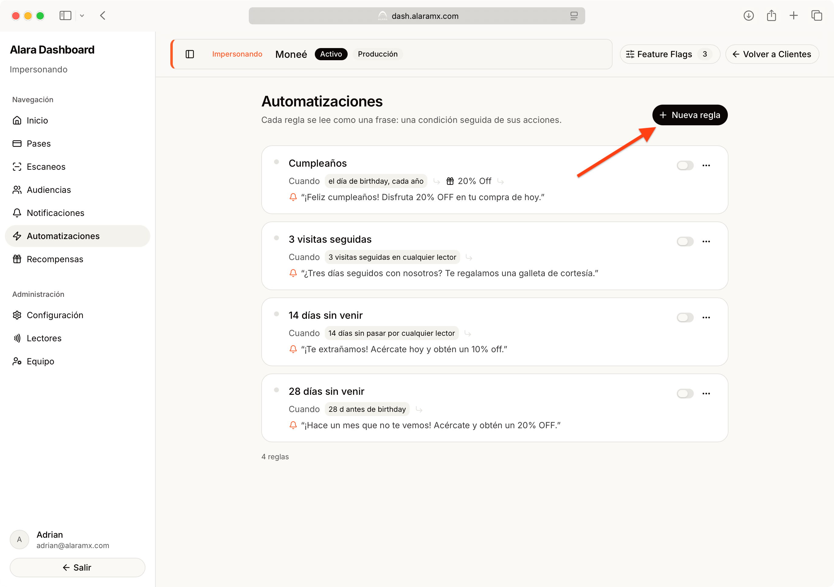Click the adrian@alaramx.com email text
This screenshot has height=587, width=834.
73,546
